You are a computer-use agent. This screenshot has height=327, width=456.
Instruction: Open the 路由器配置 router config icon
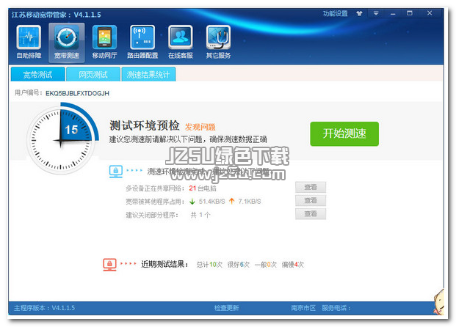pos(142,43)
